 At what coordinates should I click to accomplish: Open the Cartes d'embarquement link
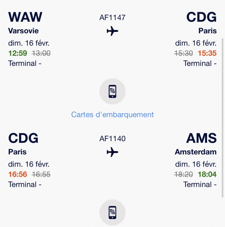[x=113, y=114]
